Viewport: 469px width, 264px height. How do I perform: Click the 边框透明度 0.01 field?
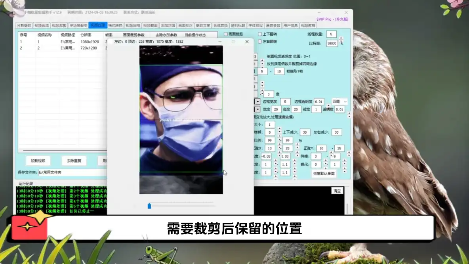click(319, 102)
